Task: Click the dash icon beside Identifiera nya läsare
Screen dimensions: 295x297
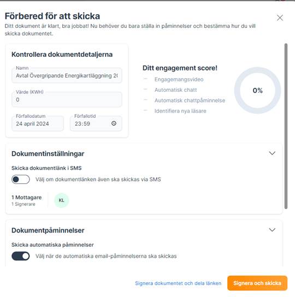Action: coord(146,110)
